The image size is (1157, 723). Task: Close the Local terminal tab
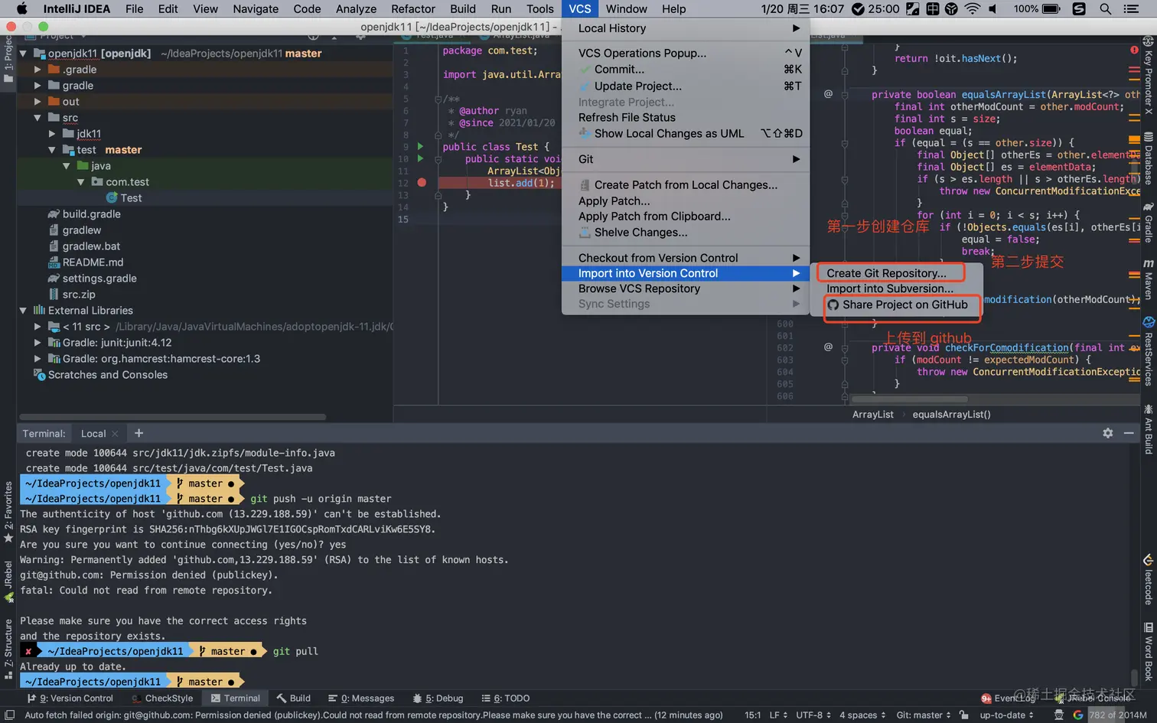click(x=115, y=434)
